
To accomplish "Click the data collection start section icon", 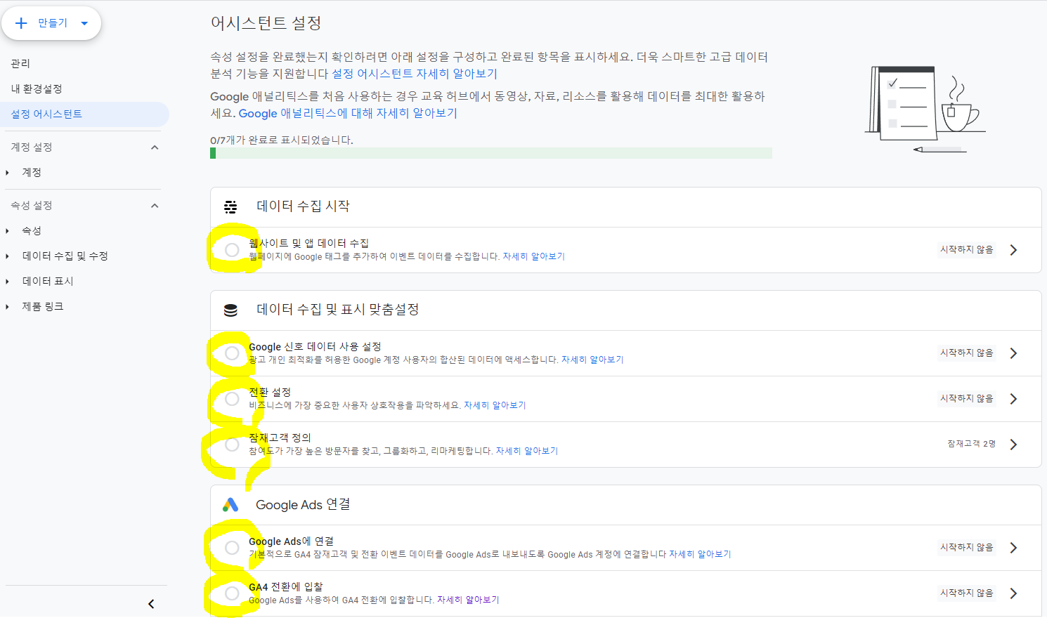I will (x=230, y=206).
